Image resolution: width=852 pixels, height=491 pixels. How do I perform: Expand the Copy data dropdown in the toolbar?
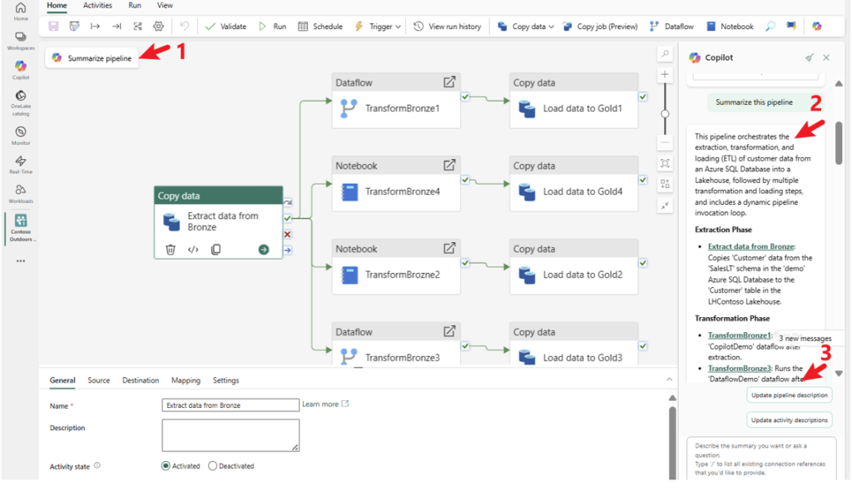(x=552, y=26)
